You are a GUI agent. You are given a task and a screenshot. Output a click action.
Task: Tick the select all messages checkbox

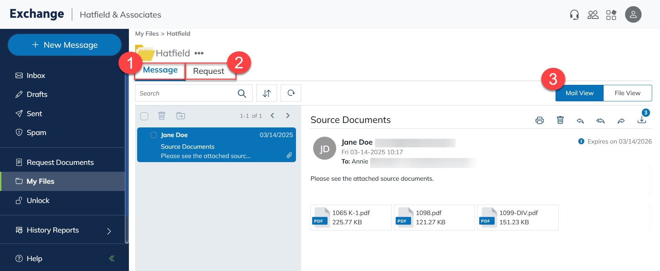pos(144,116)
